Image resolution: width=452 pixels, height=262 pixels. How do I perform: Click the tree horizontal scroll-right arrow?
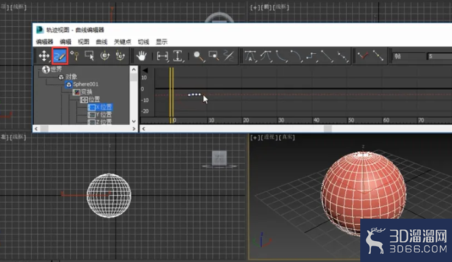(134, 129)
